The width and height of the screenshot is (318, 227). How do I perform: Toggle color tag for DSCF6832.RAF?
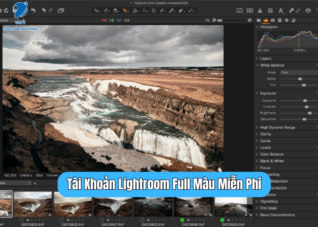click(62, 220)
